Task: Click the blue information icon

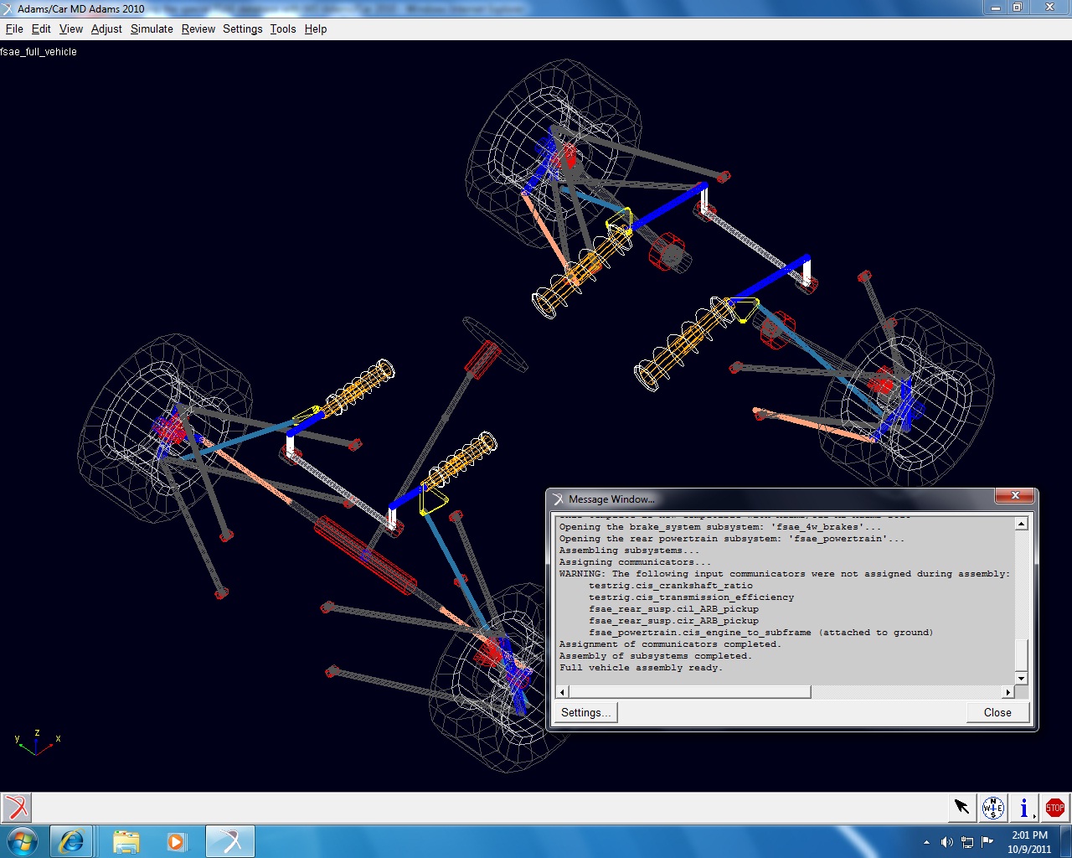Action: pyautogui.click(x=1023, y=808)
